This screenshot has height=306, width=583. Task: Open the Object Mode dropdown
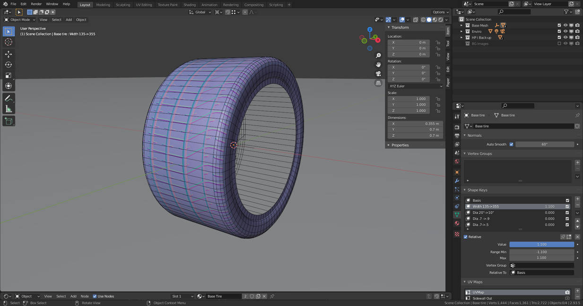click(19, 20)
